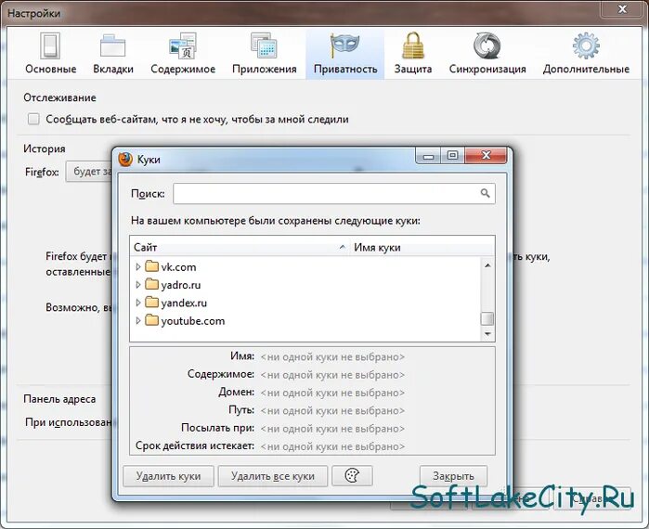Open the Вкладки settings icon
Image resolution: width=649 pixels, height=529 pixels.
(x=112, y=45)
